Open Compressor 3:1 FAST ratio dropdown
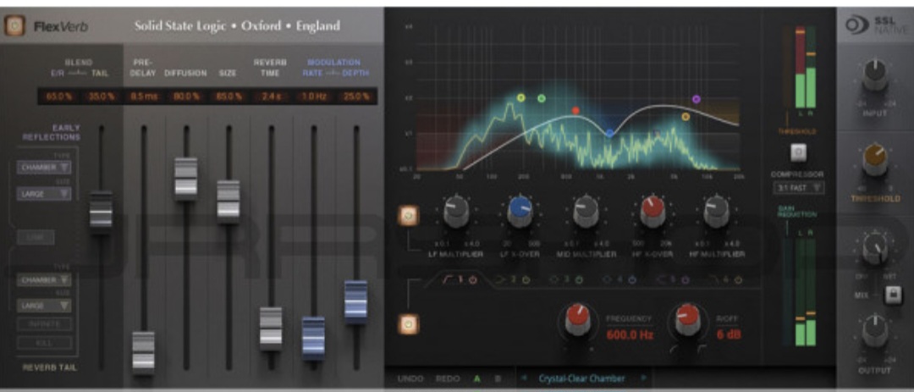The image size is (914, 392). pos(799,188)
